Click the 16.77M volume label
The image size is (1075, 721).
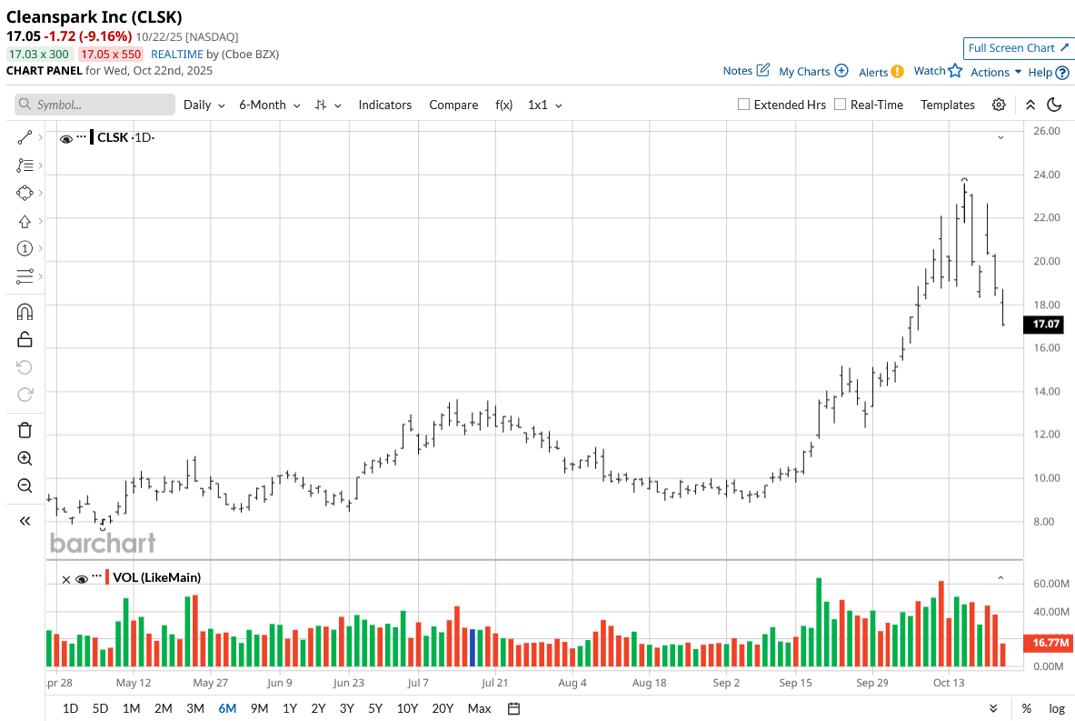(1049, 643)
